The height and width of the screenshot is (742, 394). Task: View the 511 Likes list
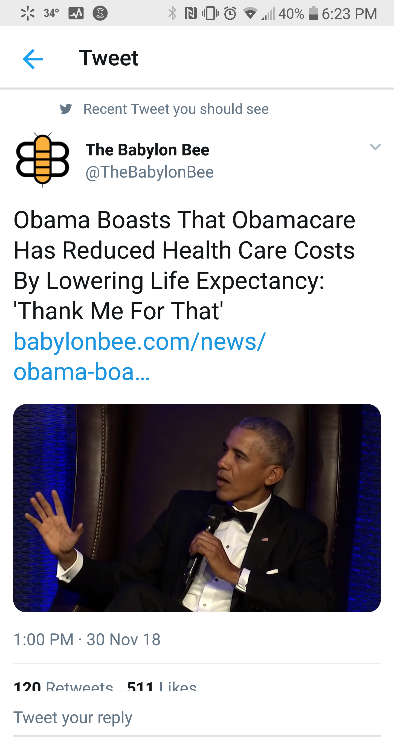(162, 687)
